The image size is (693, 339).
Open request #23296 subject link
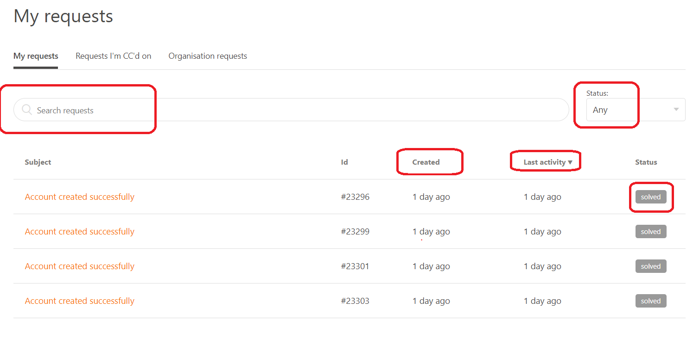point(79,197)
